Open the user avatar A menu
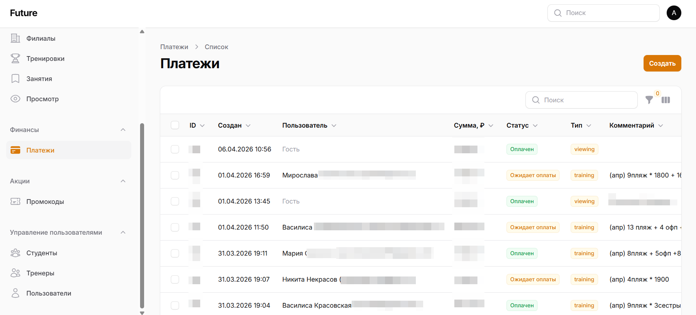 click(x=674, y=13)
